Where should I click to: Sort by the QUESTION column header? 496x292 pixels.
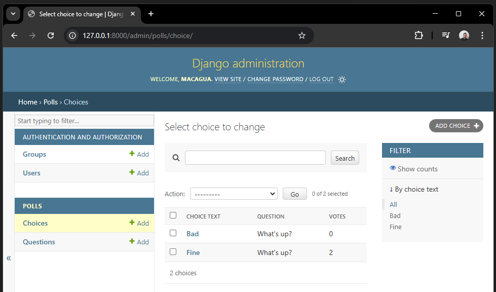271,216
